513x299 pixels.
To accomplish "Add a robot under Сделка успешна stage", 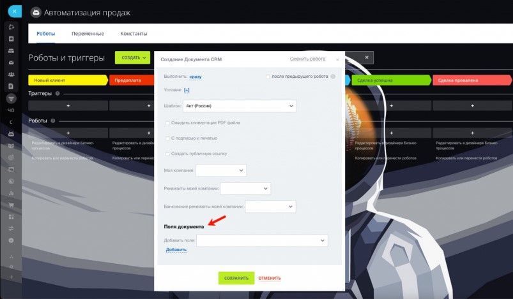I will (x=391, y=133).
